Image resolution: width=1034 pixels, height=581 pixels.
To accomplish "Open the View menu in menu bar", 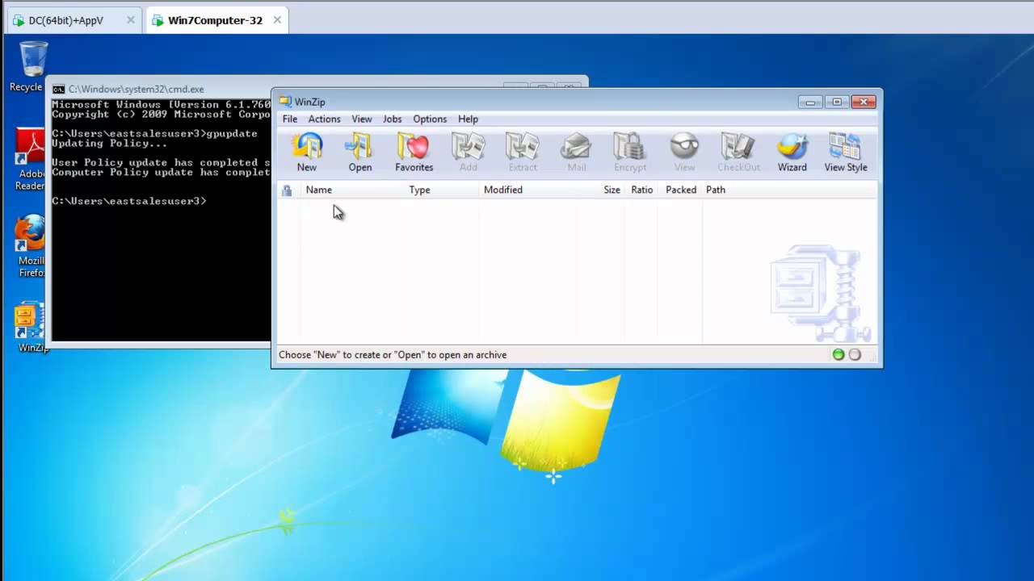I will pyautogui.click(x=362, y=119).
